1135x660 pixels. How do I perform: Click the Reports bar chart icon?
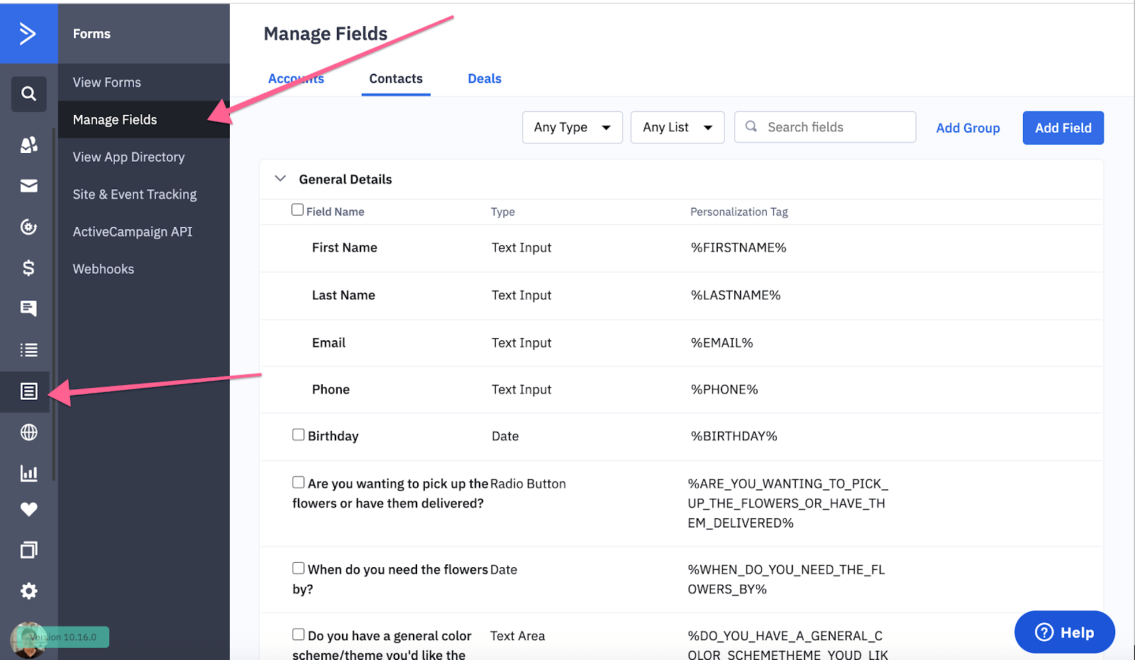click(28, 474)
